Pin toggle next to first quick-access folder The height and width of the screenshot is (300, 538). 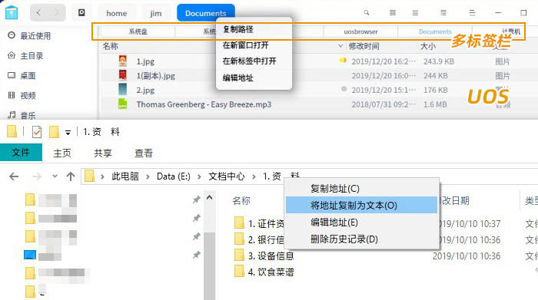click(x=196, y=199)
